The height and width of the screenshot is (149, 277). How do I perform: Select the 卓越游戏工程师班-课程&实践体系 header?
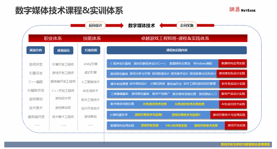[x=175, y=38]
